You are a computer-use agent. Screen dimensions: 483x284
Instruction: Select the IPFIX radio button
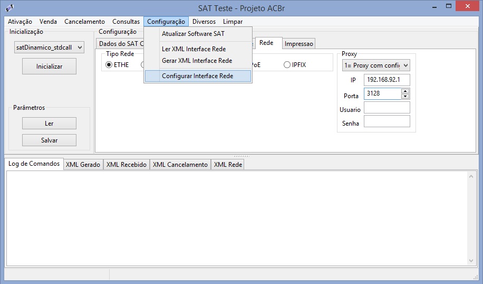(x=295, y=65)
